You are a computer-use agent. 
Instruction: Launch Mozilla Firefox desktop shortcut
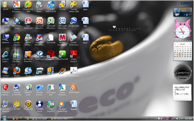coord(17,71)
